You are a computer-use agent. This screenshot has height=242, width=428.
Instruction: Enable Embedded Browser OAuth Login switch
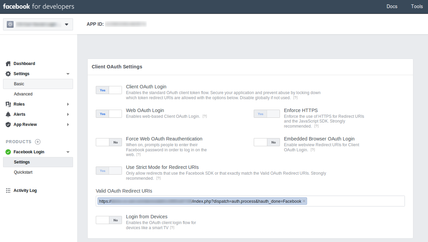[x=267, y=142]
